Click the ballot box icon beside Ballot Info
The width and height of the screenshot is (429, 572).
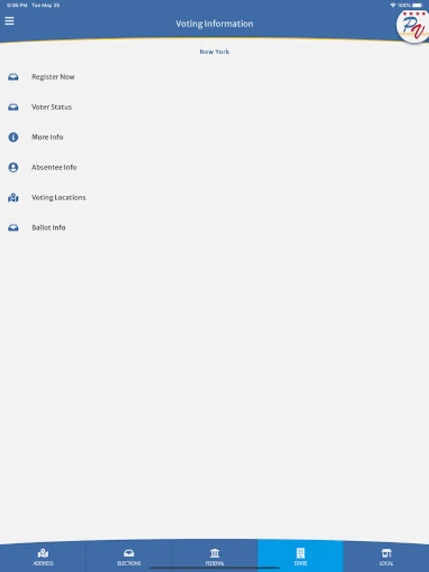point(13,228)
